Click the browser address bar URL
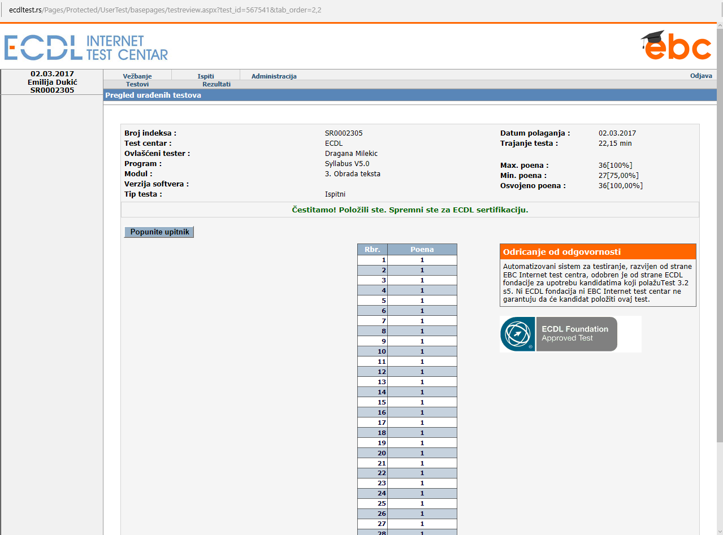This screenshot has width=723, height=535. (x=165, y=10)
